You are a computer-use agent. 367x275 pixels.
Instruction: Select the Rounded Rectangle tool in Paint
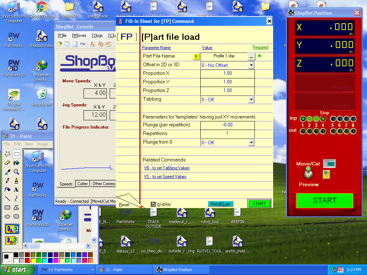pyautogui.click(x=16, y=217)
